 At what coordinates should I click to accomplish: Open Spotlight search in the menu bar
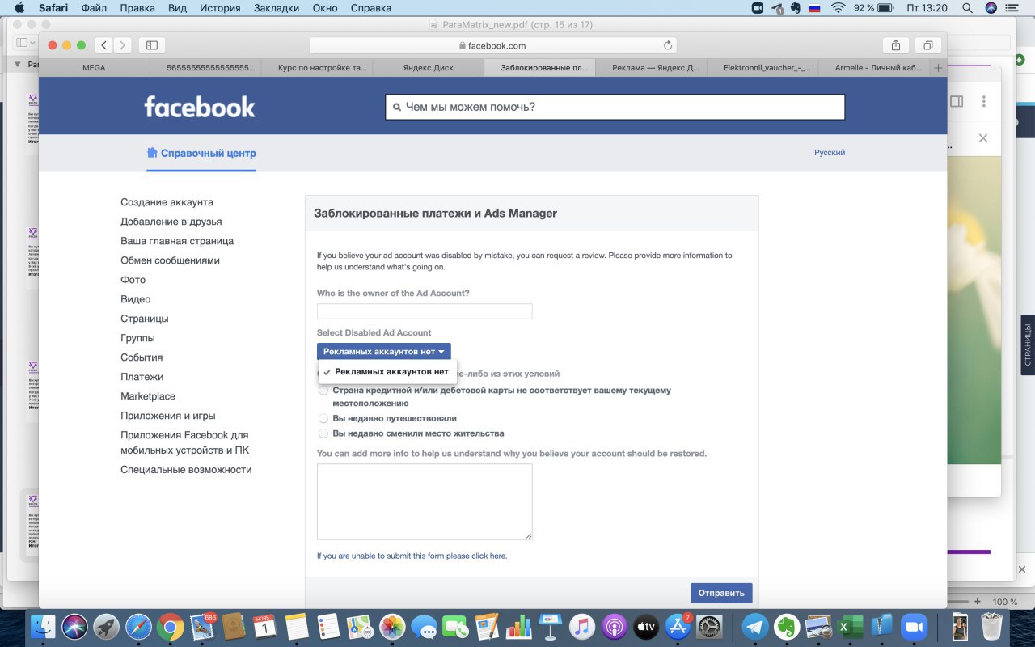point(967,8)
